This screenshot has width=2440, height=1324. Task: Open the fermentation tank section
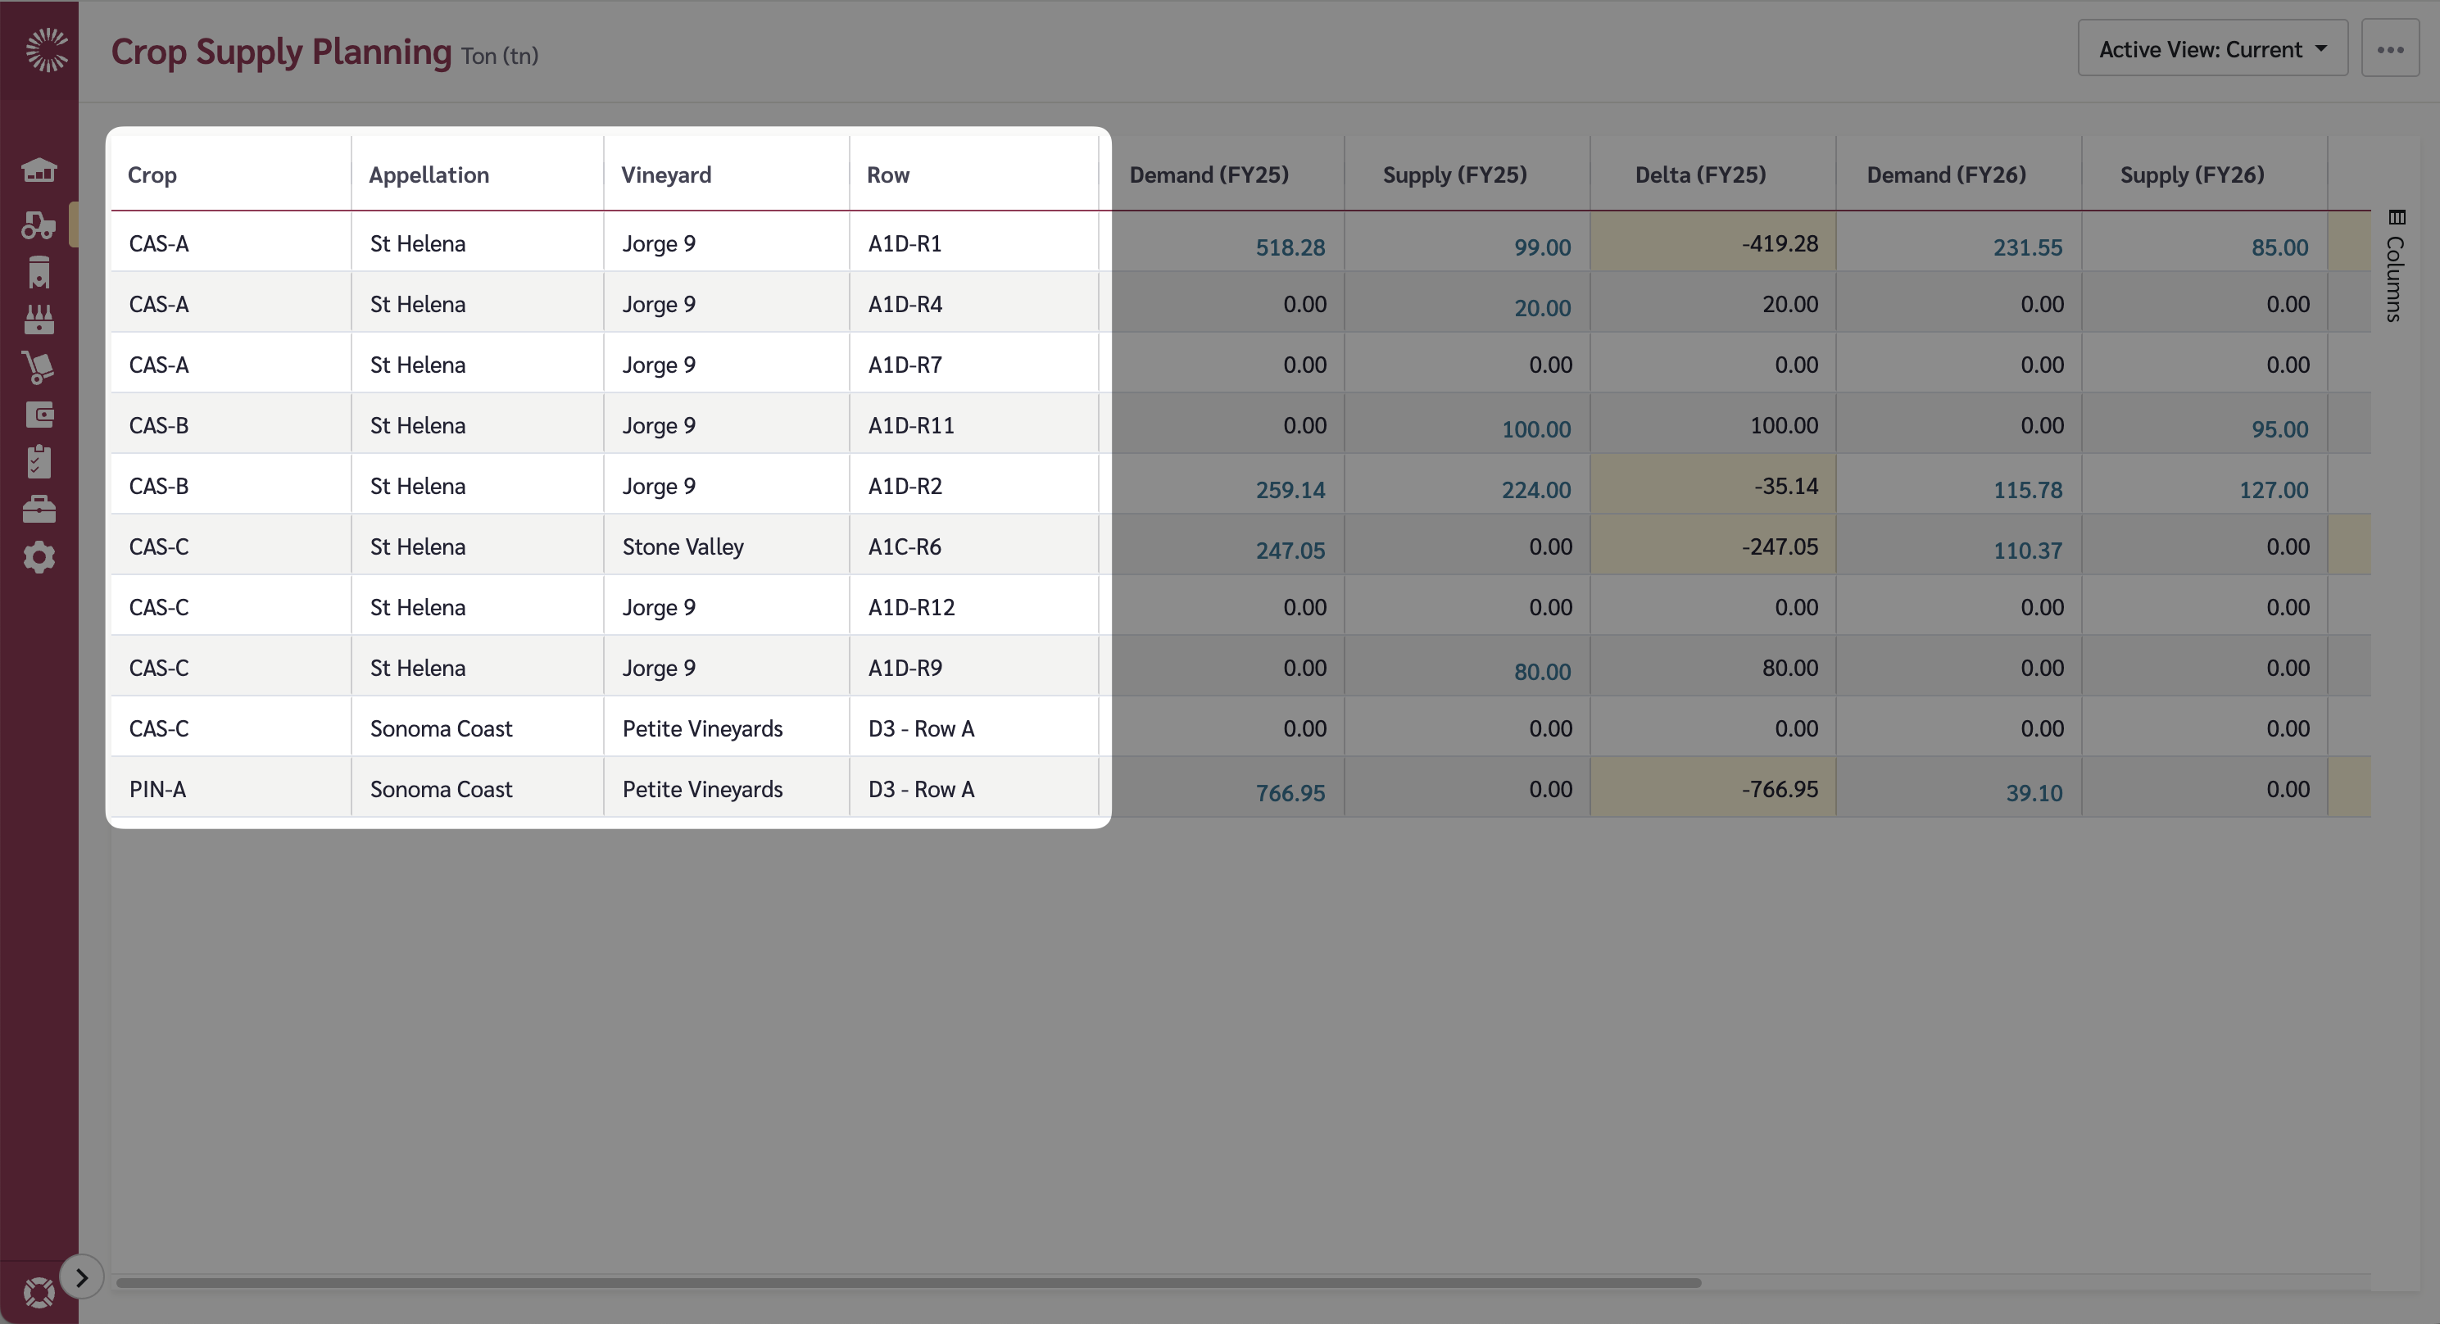[39, 272]
